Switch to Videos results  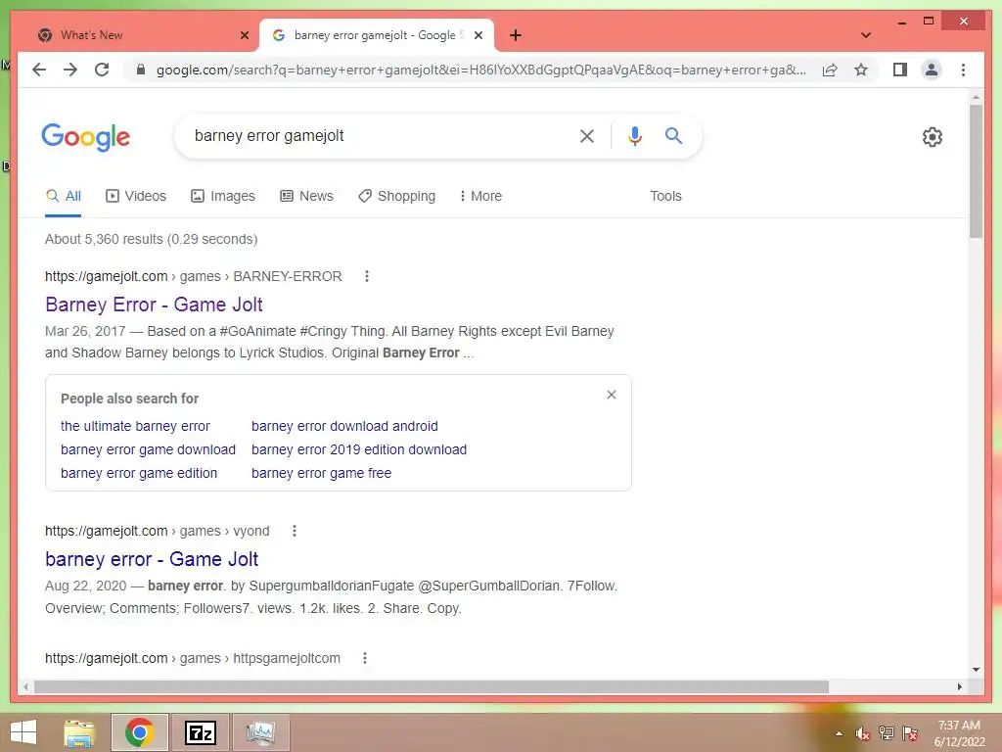click(x=135, y=196)
